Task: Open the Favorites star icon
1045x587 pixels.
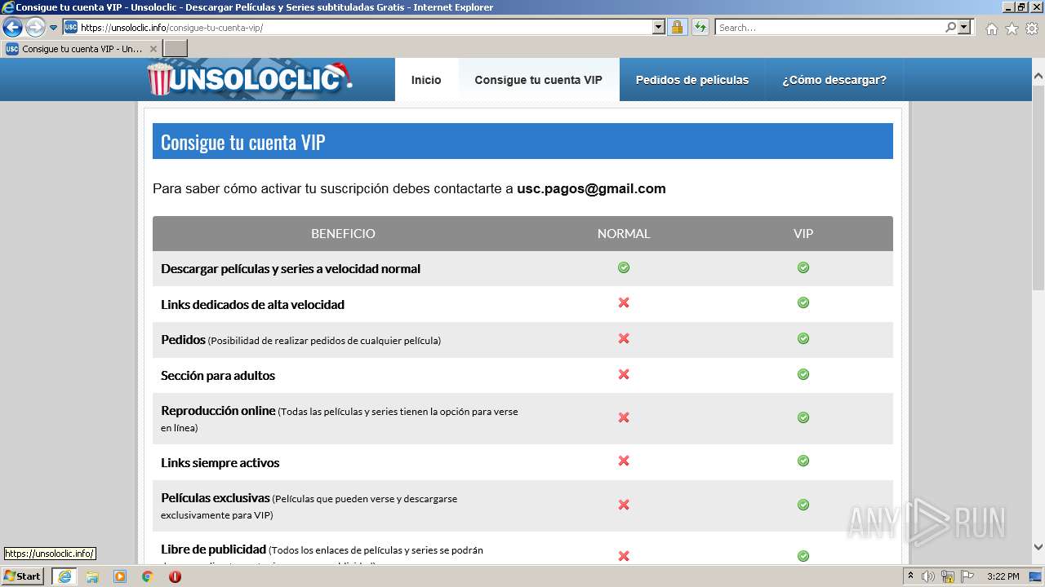Action: tap(1012, 29)
